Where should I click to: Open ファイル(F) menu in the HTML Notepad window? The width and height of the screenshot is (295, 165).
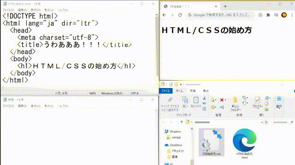8,10
